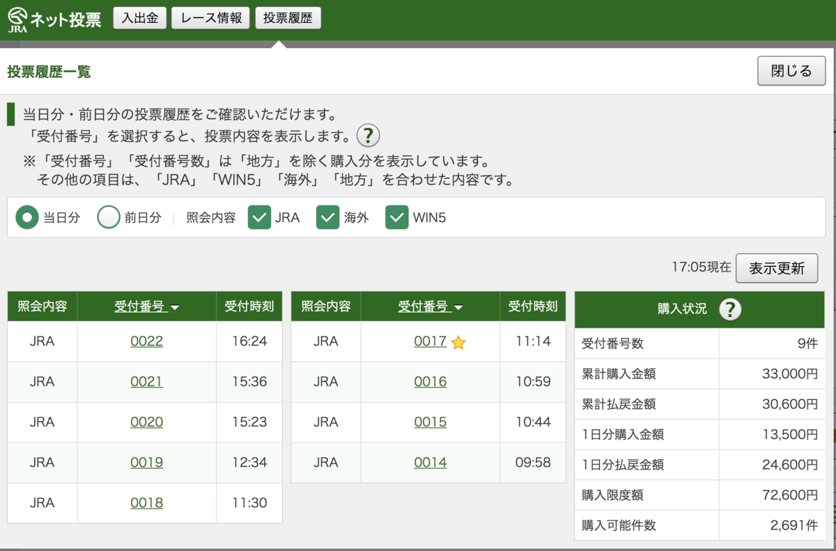
Task: Open receipt number 0016
Action: coord(430,382)
